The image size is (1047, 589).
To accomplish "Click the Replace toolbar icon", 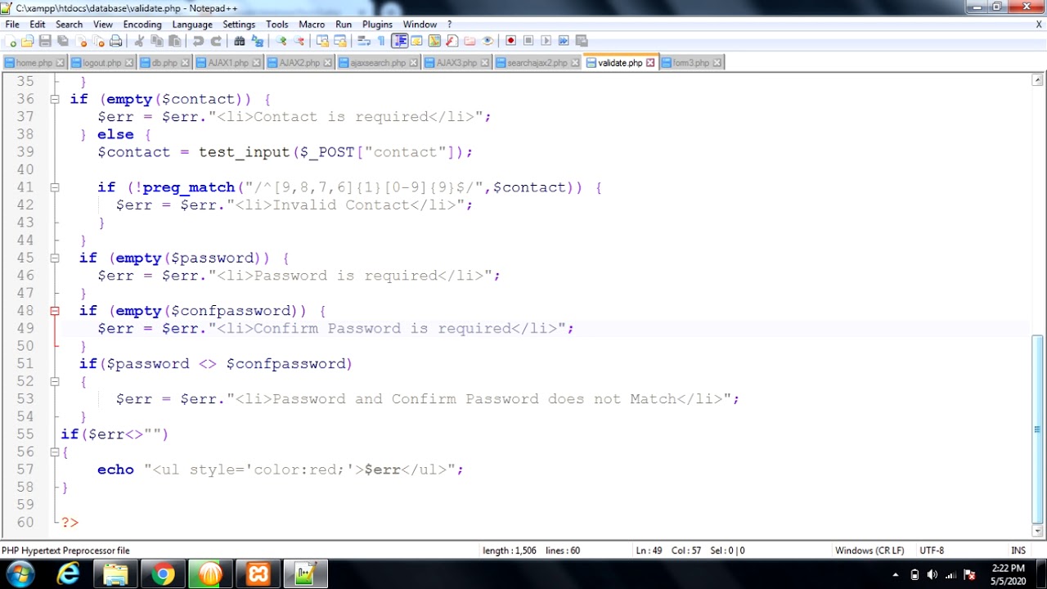I will pyautogui.click(x=257, y=41).
